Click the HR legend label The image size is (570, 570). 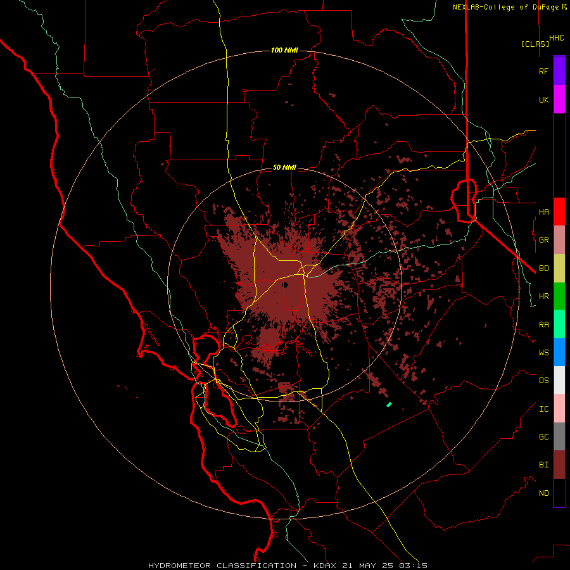[x=543, y=296]
